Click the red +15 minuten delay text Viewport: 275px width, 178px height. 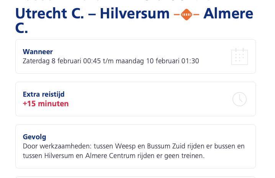coord(46,104)
